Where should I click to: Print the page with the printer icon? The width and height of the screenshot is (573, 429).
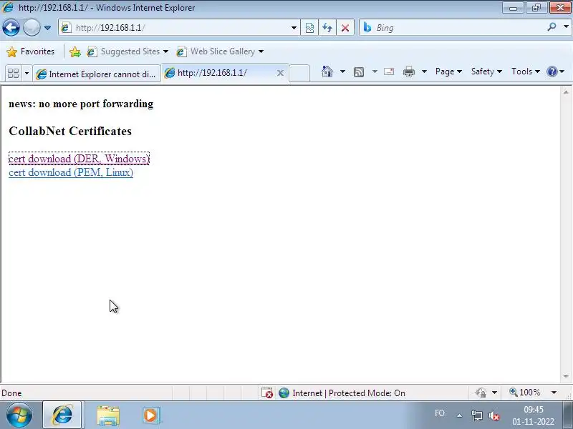point(408,71)
